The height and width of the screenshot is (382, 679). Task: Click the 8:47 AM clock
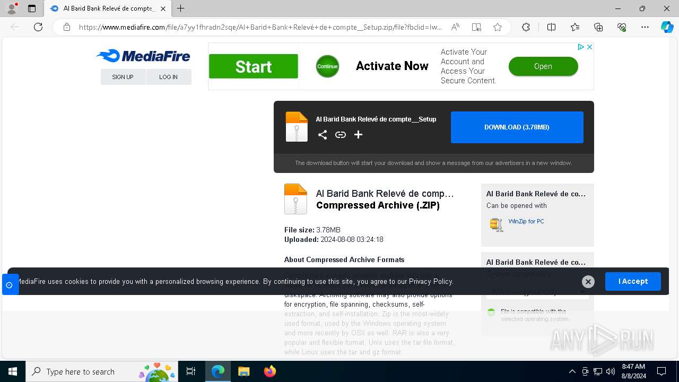pos(633,367)
